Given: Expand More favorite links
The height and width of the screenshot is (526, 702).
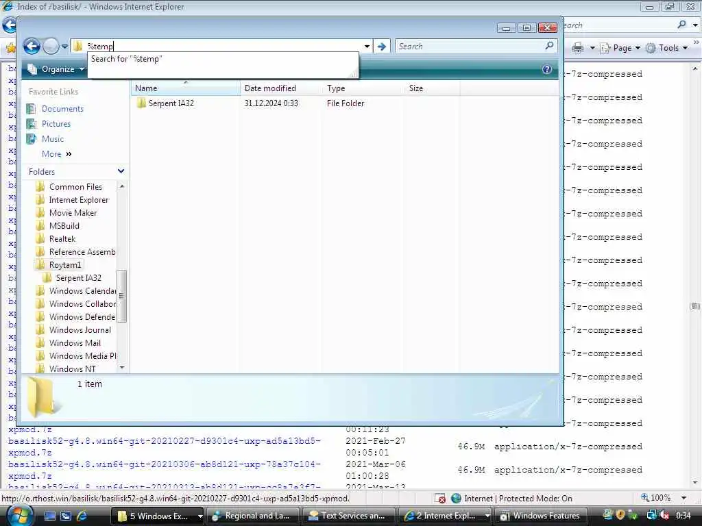Looking at the screenshot, I should coord(56,154).
